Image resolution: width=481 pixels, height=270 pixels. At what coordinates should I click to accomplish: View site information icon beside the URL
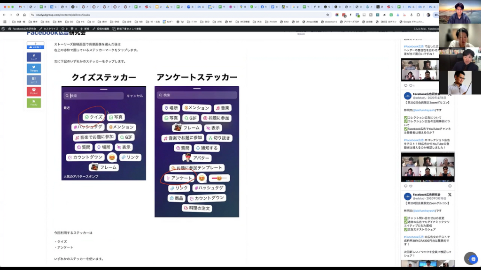coord(32,15)
